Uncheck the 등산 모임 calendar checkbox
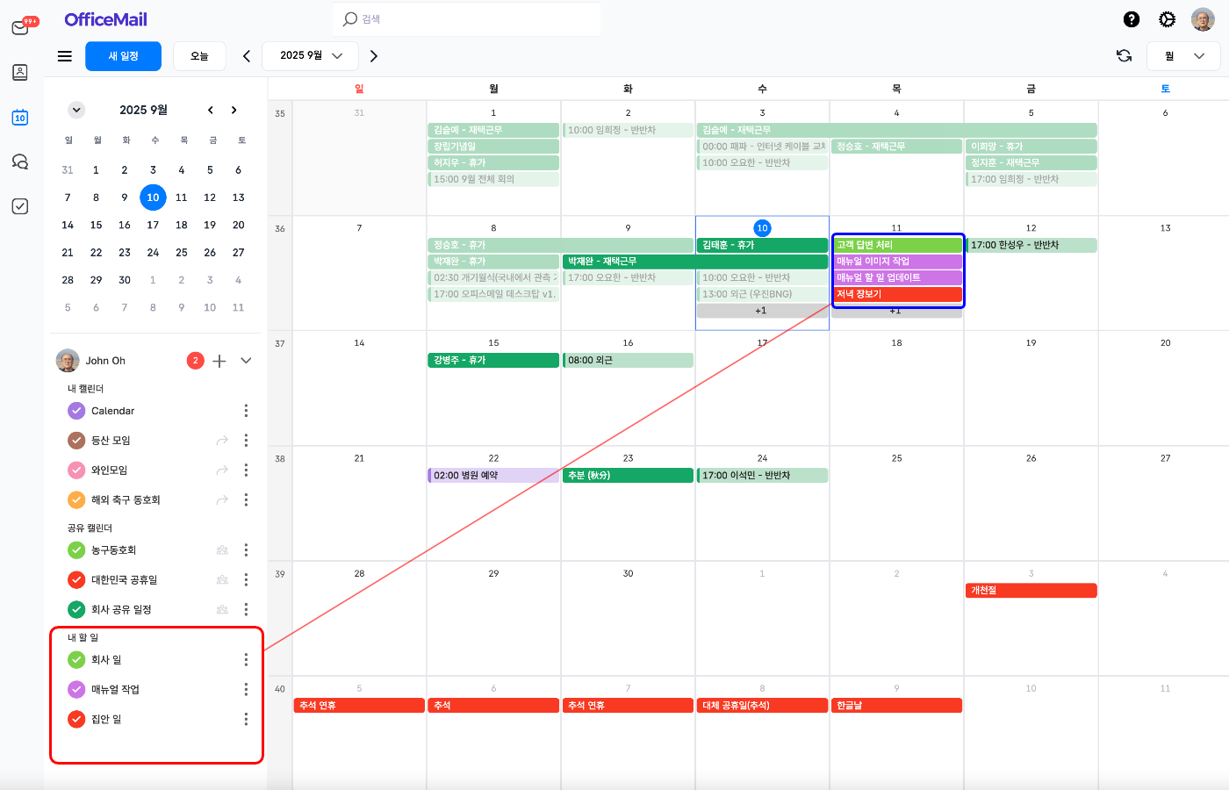The height and width of the screenshot is (790, 1229). 76,441
